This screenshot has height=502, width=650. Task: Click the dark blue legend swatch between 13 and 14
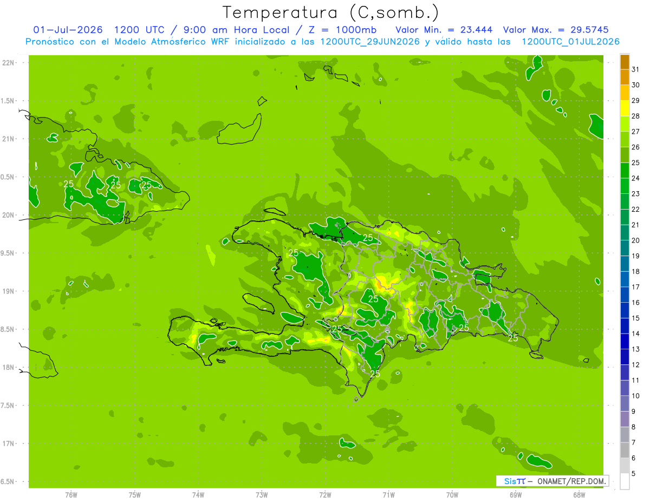point(625,341)
